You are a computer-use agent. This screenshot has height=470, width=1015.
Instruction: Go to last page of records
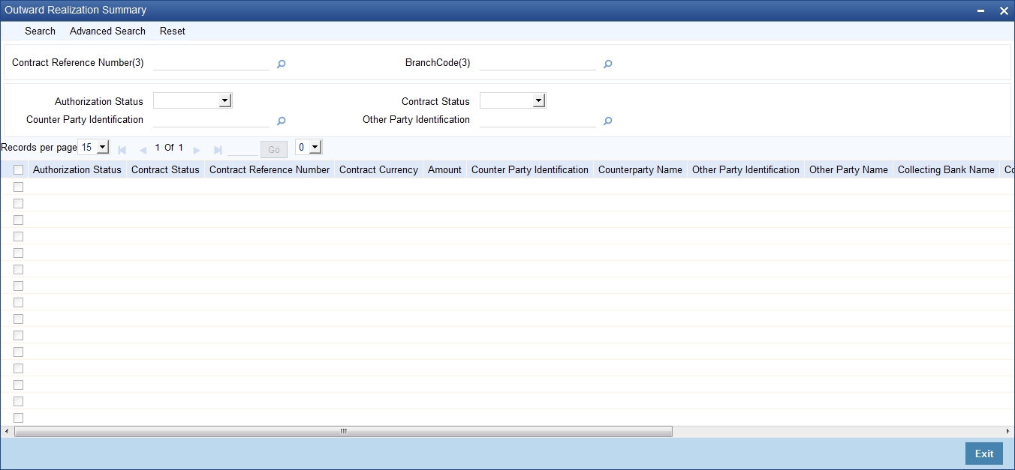pyautogui.click(x=218, y=149)
